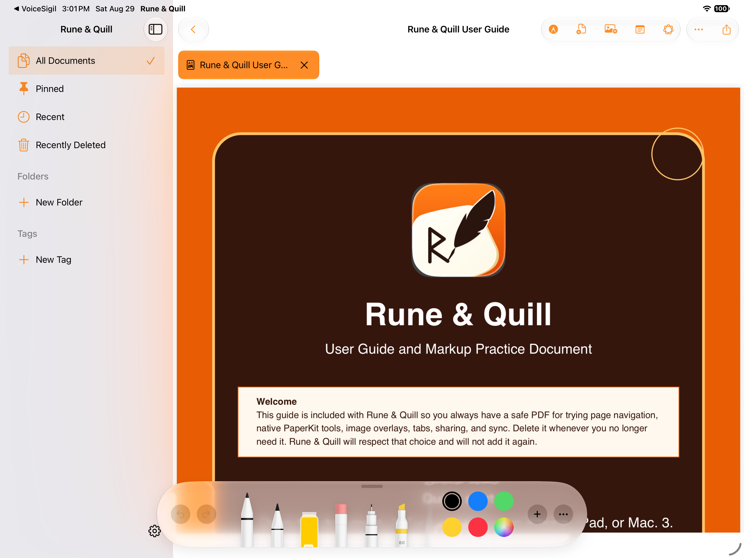Open sidebar settings gear
Image resolution: width=744 pixels, height=558 pixels.
click(154, 531)
